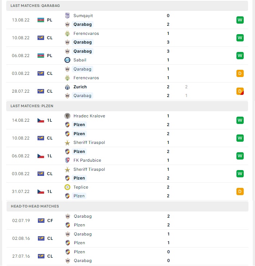Open Sheriff Tiraspol link in 03.08.22 match

tap(89, 169)
